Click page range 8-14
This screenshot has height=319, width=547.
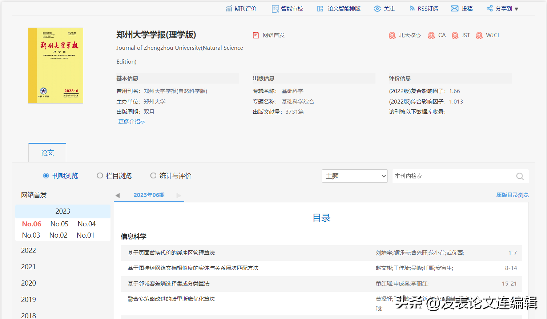click(511, 268)
